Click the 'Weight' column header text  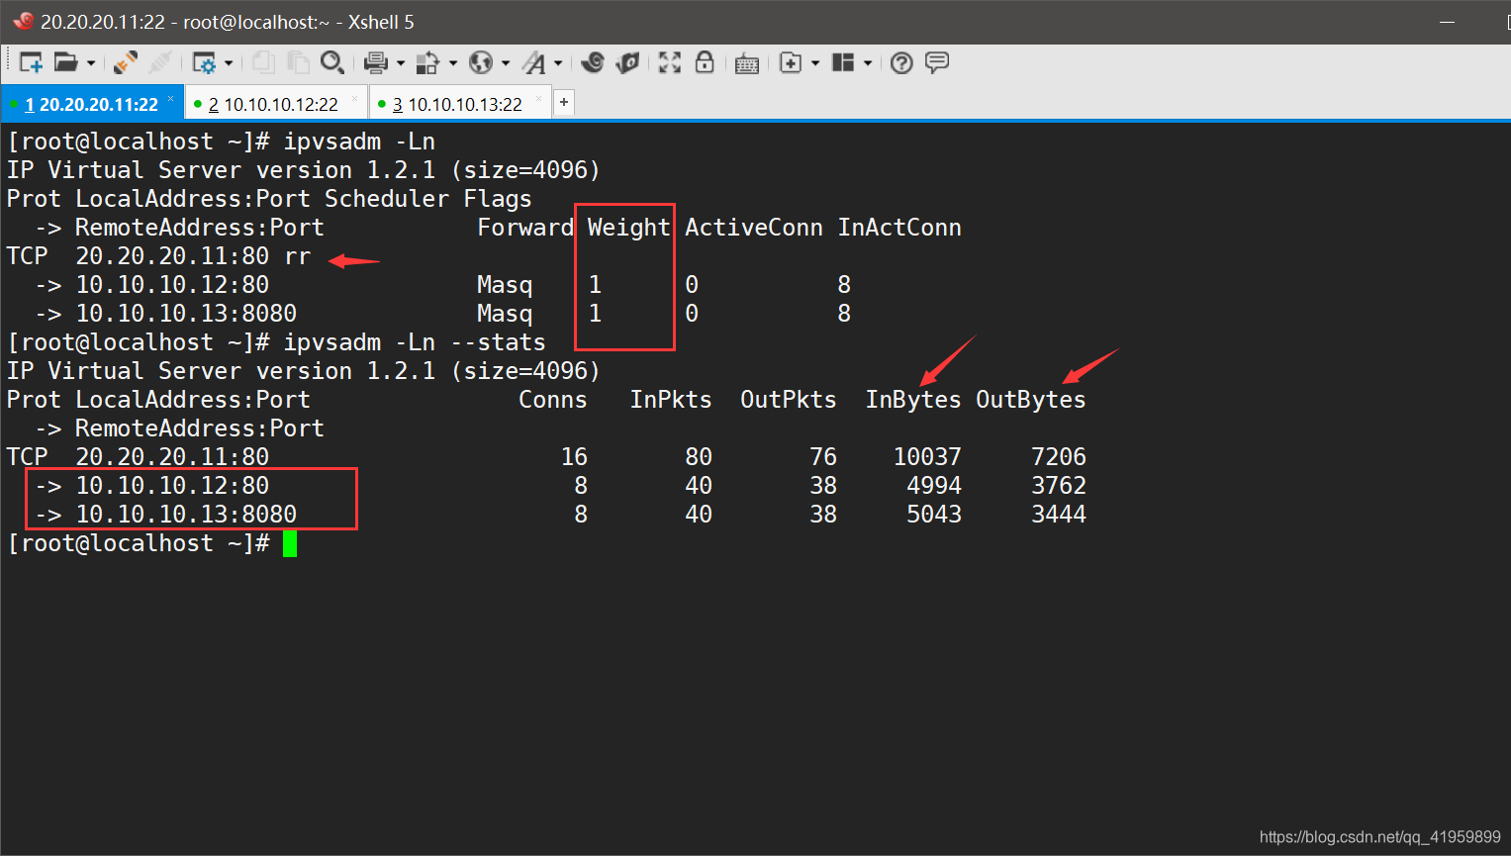pyautogui.click(x=629, y=228)
